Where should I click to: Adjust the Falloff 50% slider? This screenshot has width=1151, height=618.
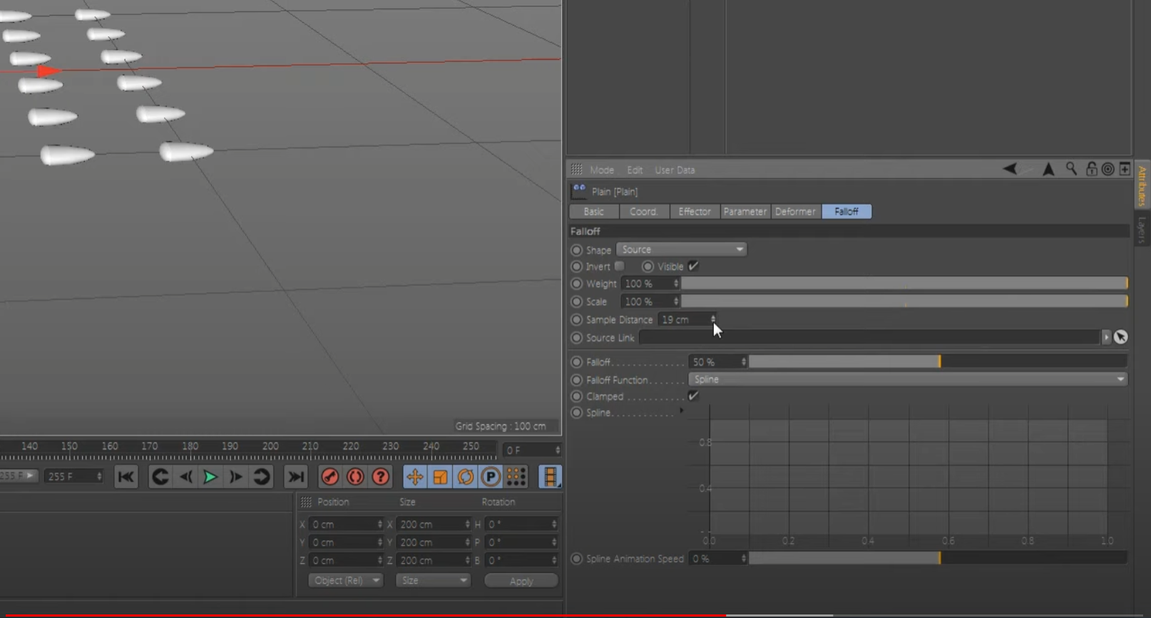point(938,362)
